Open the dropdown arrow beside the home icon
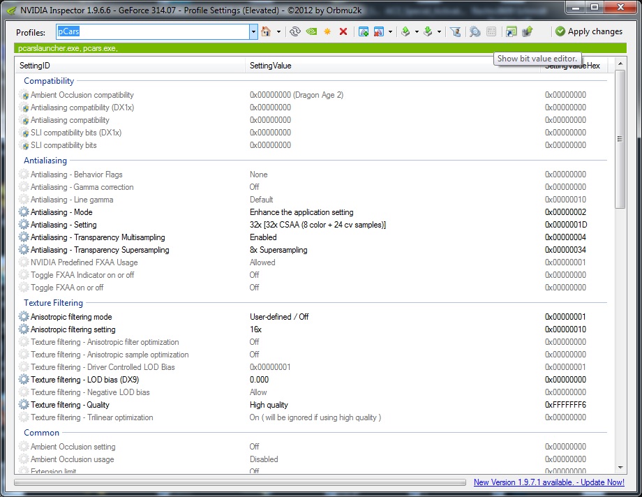The width and height of the screenshot is (642, 497). tap(278, 31)
